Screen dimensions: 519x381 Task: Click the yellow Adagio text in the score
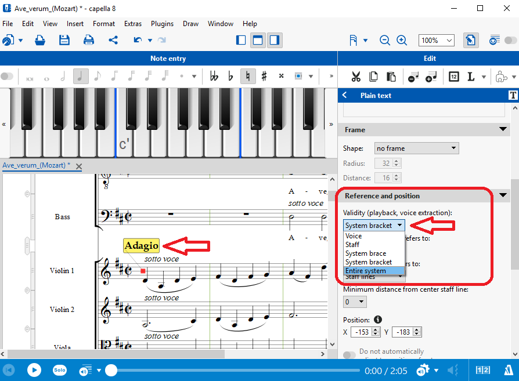click(x=141, y=246)
